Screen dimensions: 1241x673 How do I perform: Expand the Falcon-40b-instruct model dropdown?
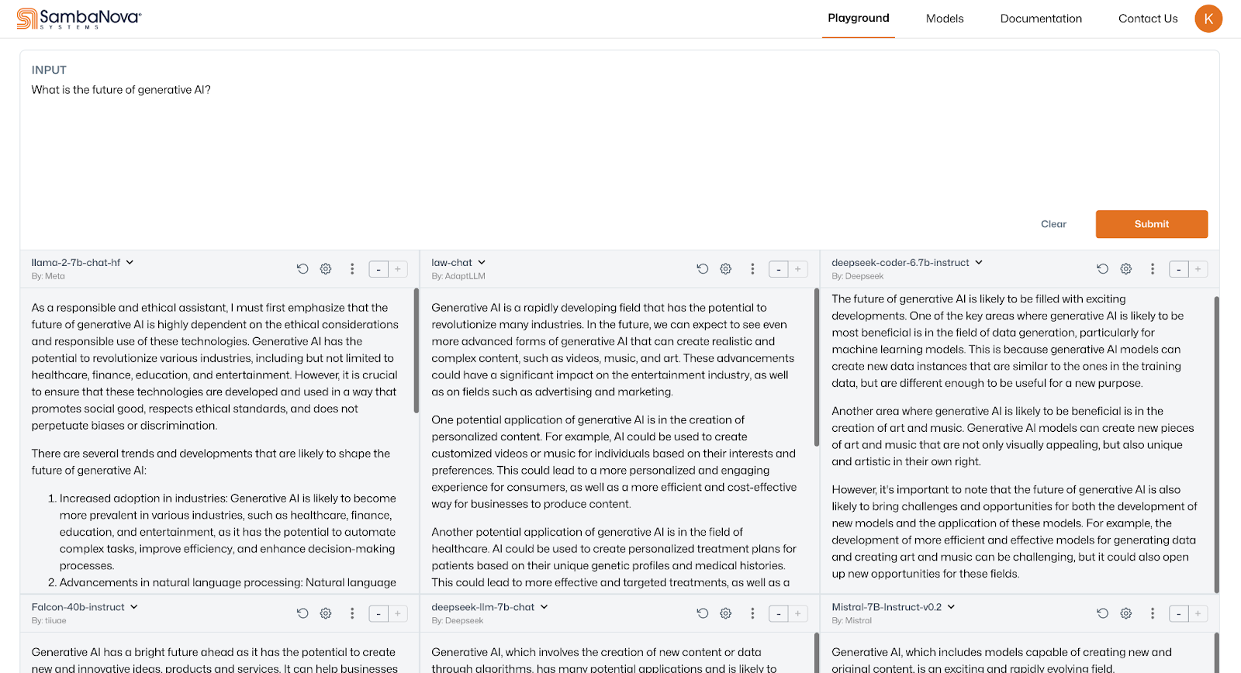point(134,607)
